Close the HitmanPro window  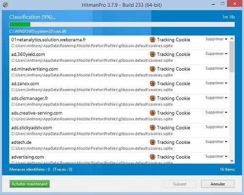pyautogui.click(x=235, y=3)
